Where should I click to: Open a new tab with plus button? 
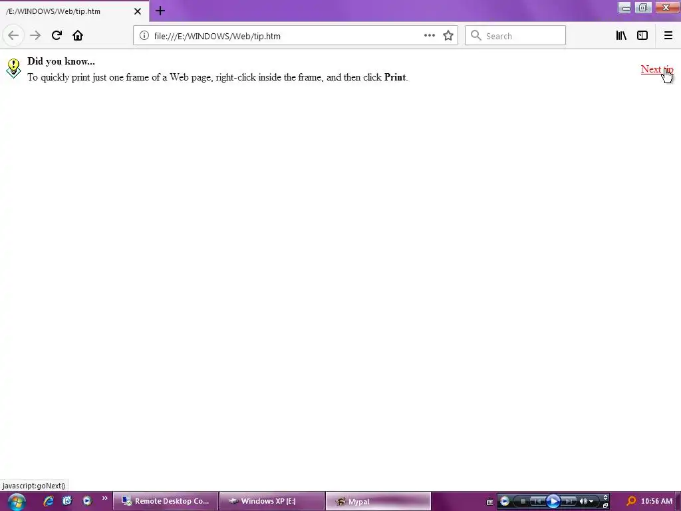160,11
